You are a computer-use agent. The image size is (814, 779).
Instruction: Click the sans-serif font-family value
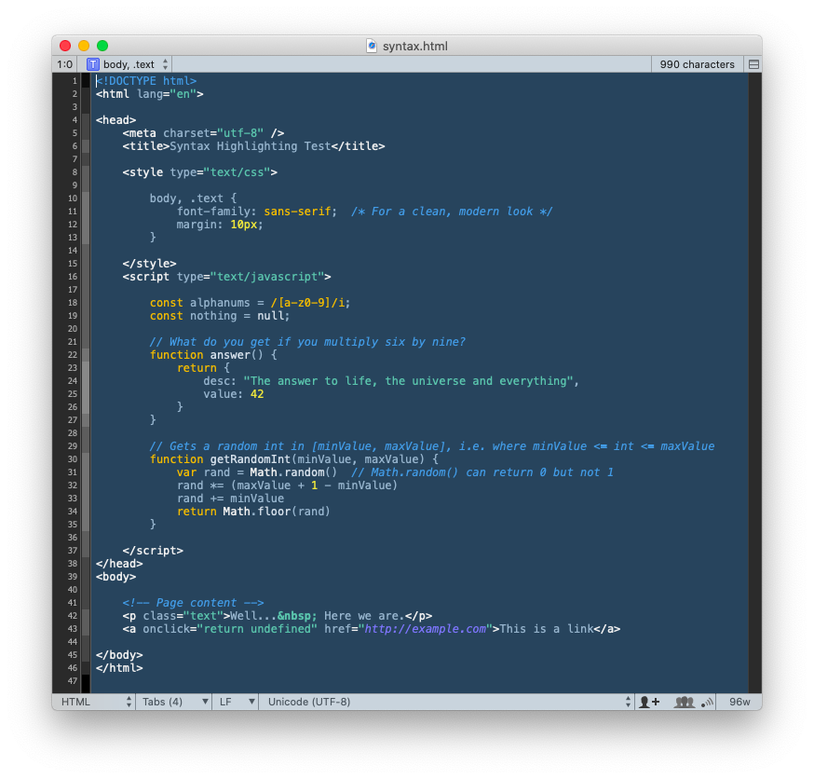click(x=297, y=212)
